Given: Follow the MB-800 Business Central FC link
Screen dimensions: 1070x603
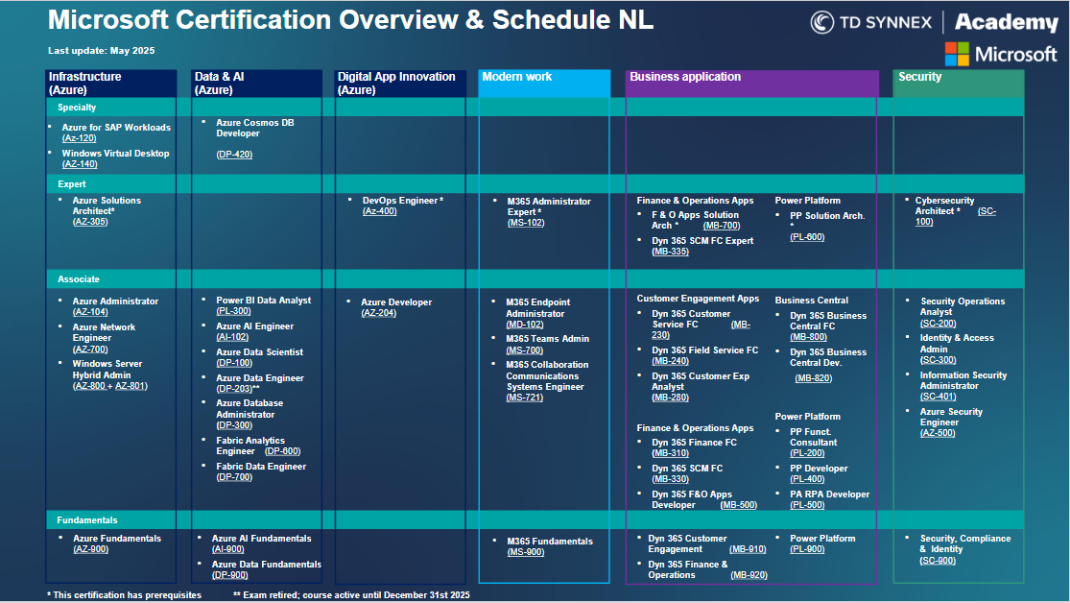Looking at the screenshot, I should pyautogui.click(x=807, y=337).
